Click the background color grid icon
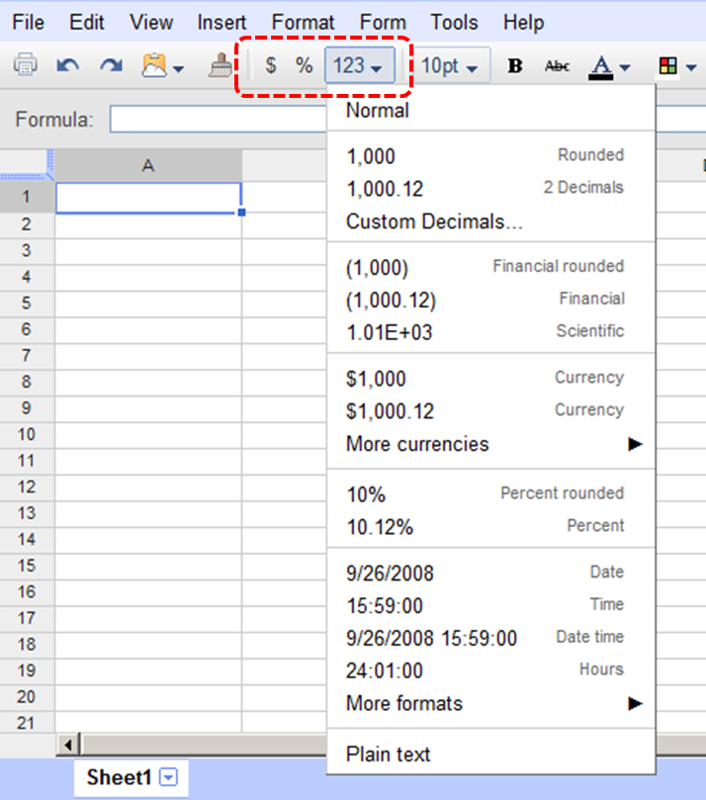This screenshot has height=800, width=706. click(x=667, y=66)
